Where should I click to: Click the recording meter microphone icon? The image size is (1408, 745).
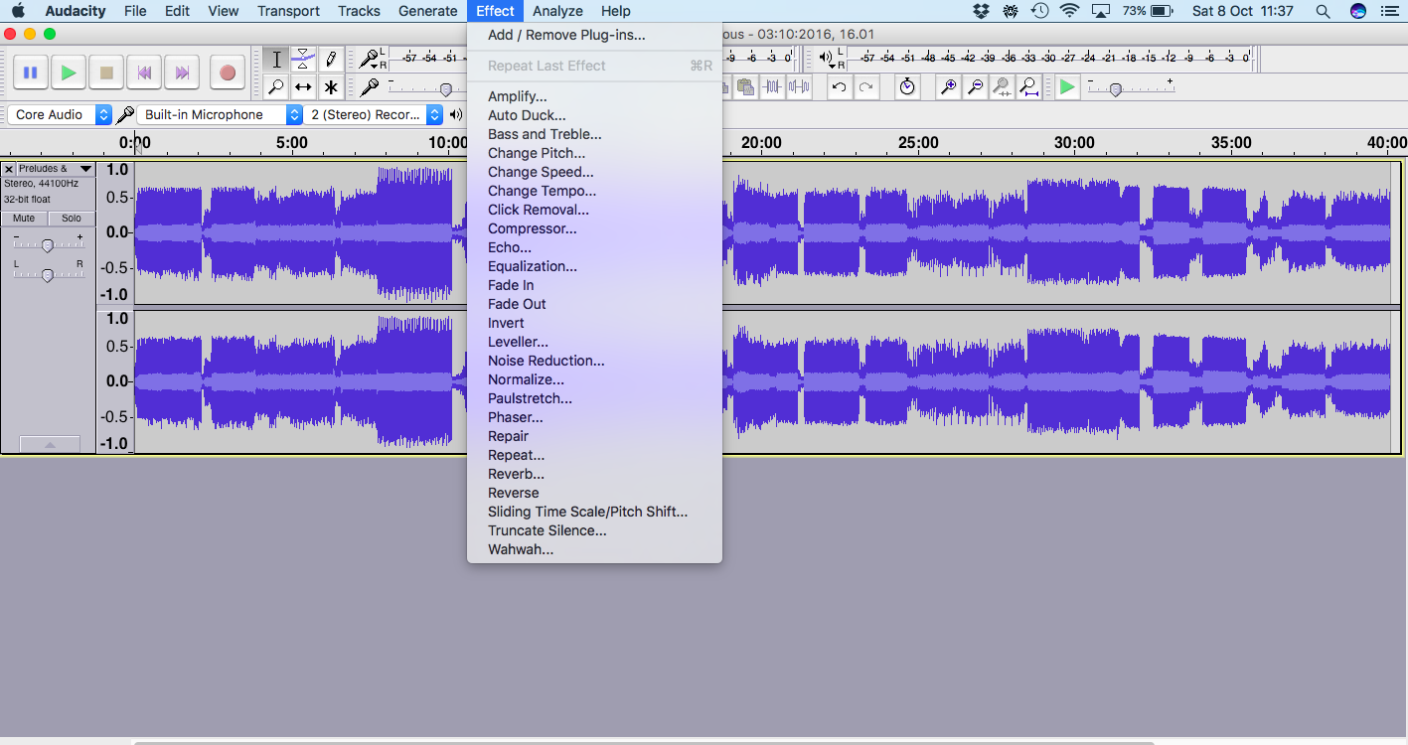coord(368,59)
